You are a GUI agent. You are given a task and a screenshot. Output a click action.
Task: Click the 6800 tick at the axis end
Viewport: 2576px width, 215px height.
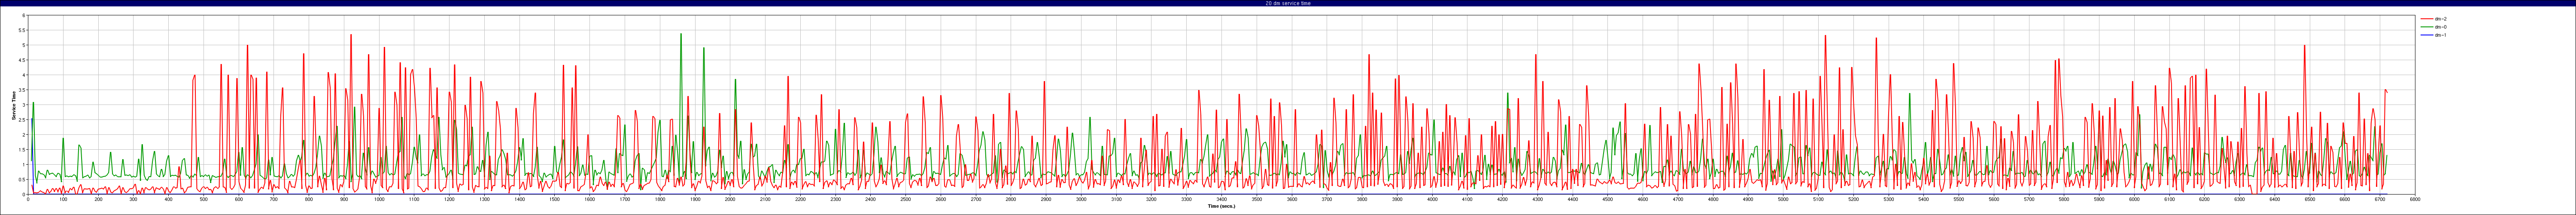point(2415,199)
